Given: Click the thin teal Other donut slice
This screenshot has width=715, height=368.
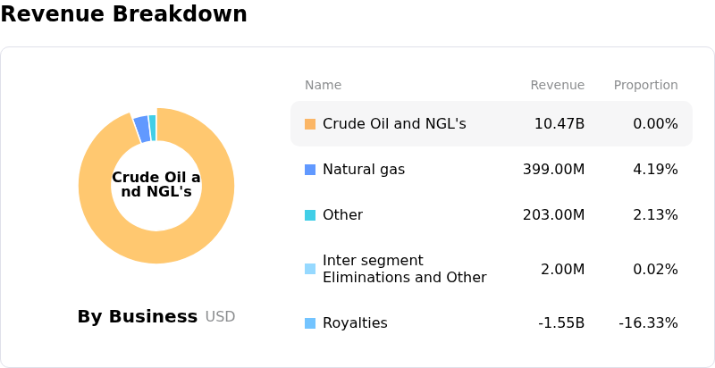Looking at the screenshot, I should (153, 127).
